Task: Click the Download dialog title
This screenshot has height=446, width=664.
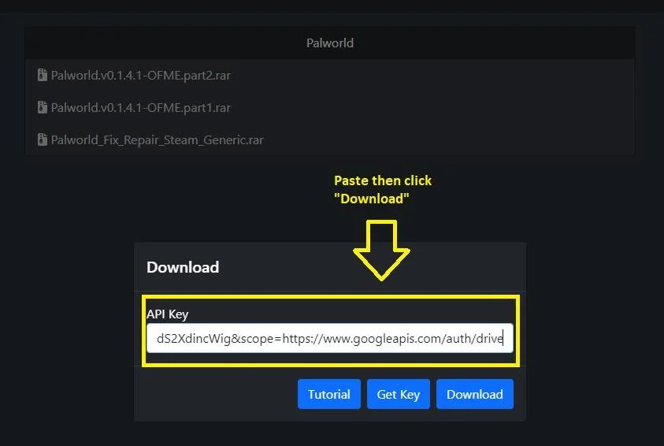Action: (183, 267)
